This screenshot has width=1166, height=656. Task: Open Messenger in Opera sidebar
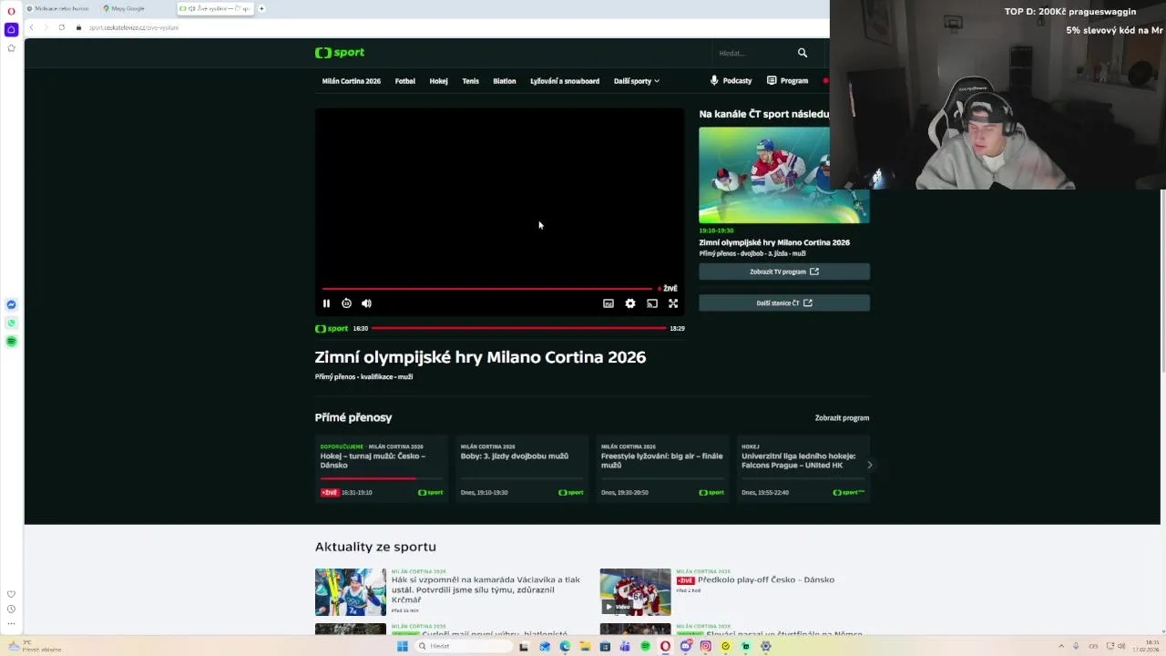click(11, 304)
